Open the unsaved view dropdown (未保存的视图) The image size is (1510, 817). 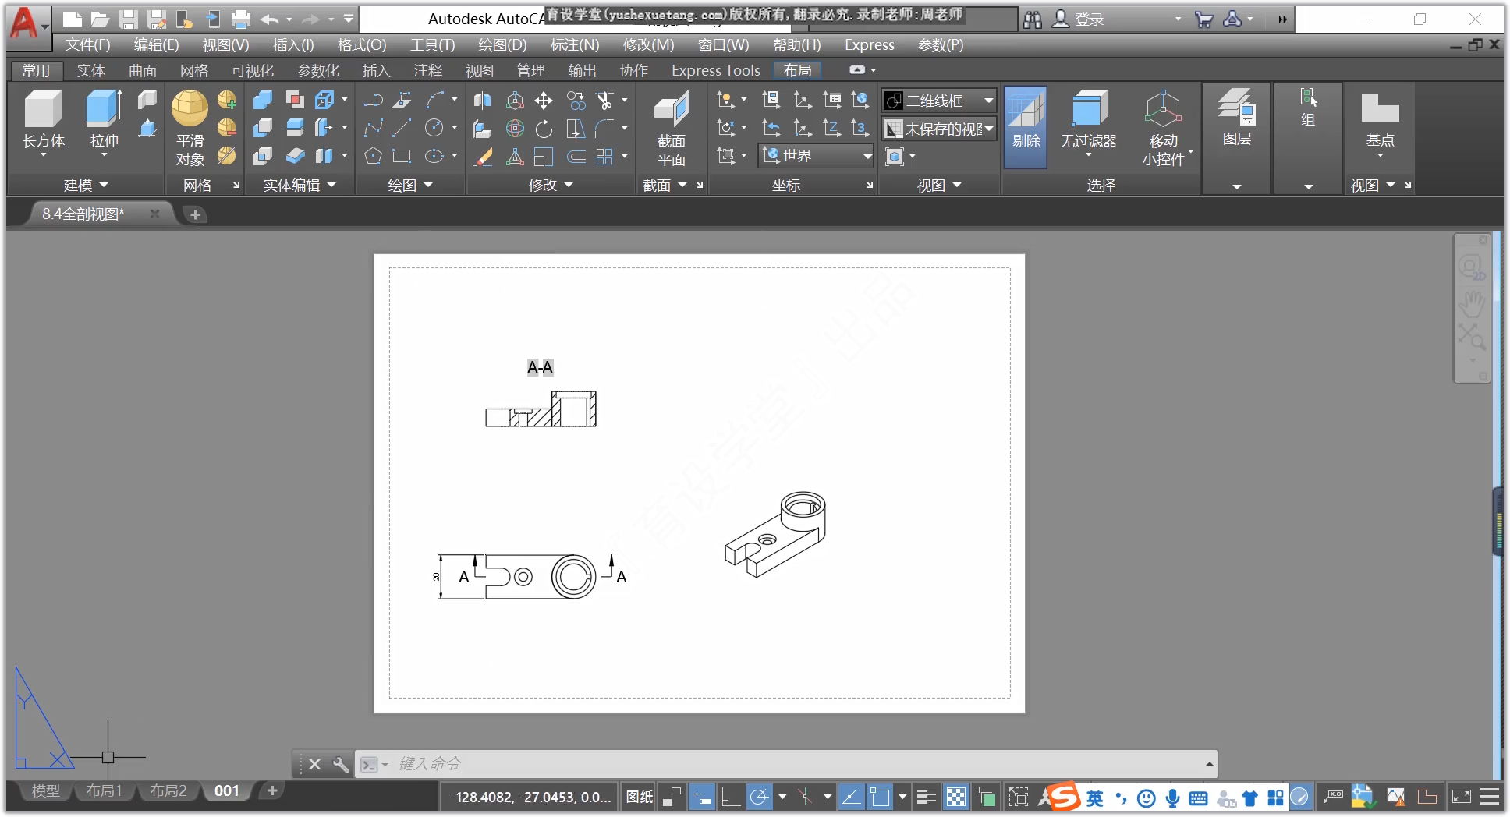(939, 129)
